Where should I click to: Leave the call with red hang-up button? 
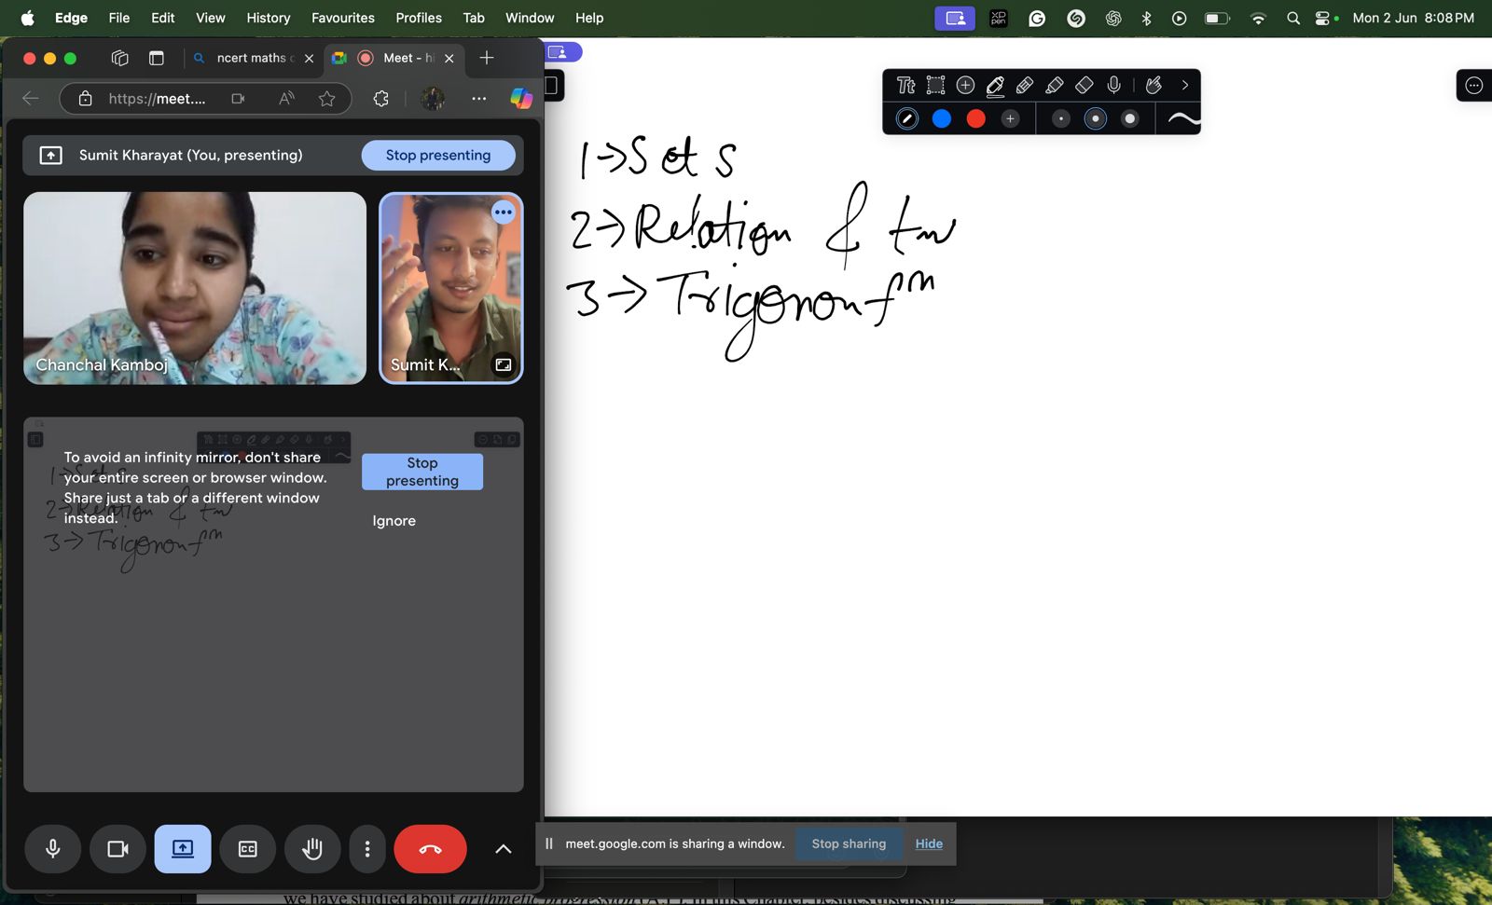coord(430,849)
